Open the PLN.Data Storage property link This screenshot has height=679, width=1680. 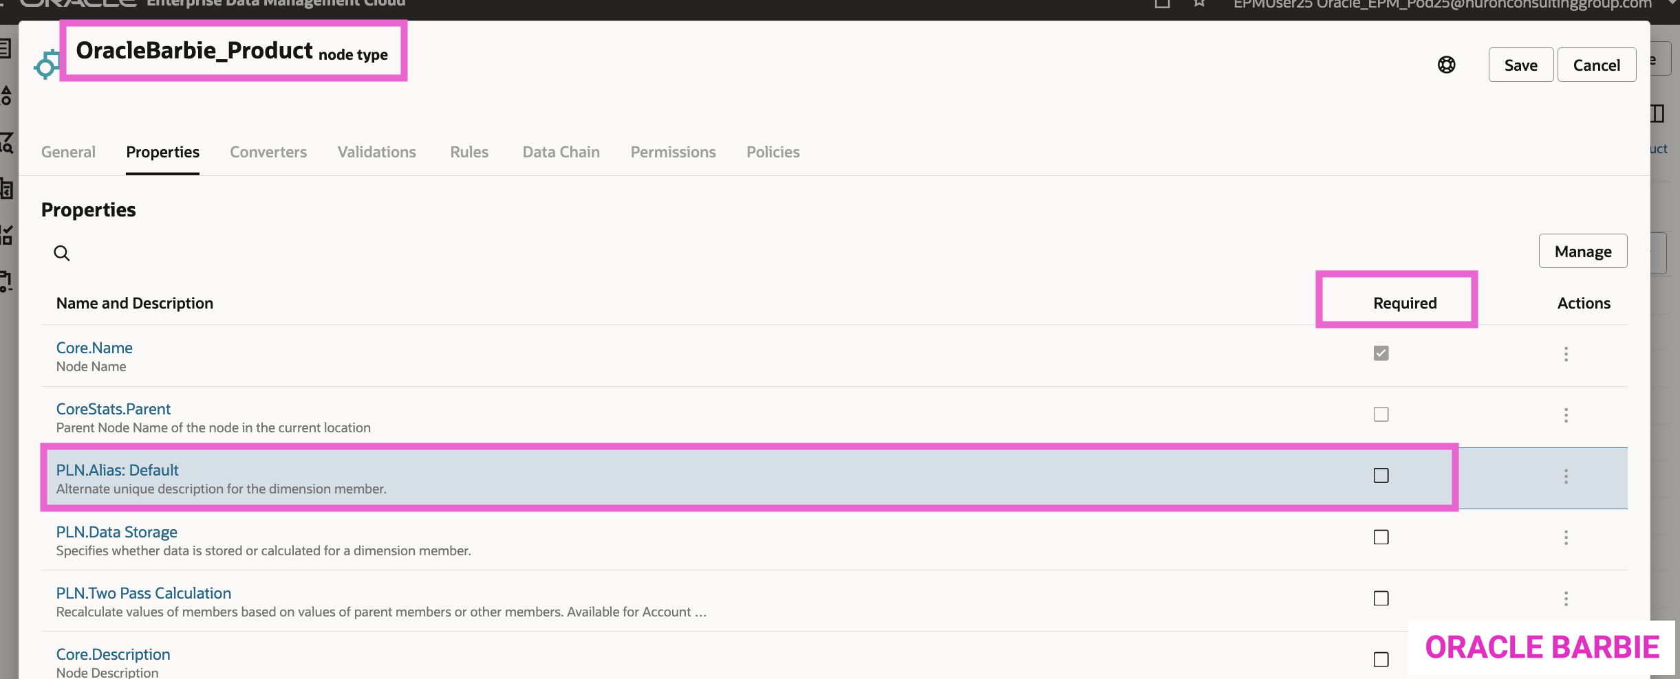click(x=116, y=532)
